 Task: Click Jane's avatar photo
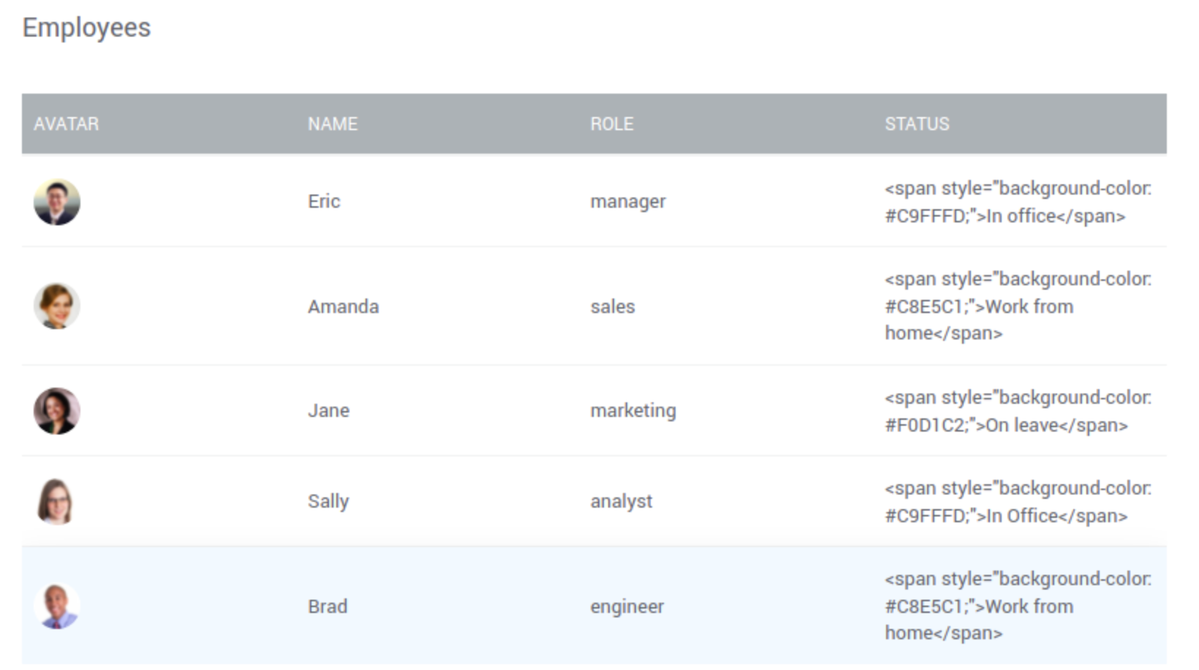click(x=57, y=410)
